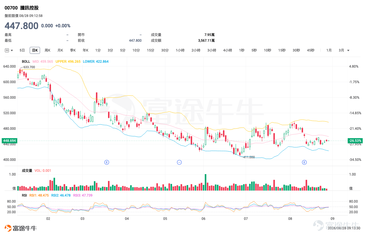Pick the 5秒 interval
The image size is (365, 236).
coord(254,50)
